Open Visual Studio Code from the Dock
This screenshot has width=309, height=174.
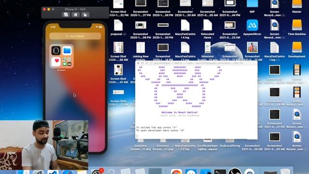53,172
